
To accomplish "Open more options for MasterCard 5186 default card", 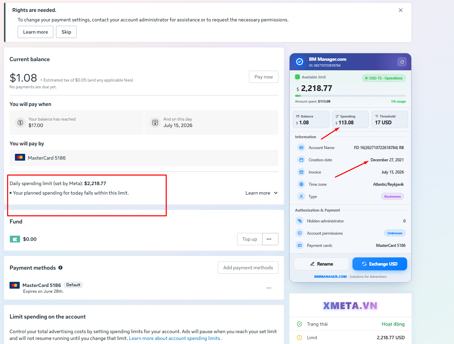I will click(x=269, y=288).
